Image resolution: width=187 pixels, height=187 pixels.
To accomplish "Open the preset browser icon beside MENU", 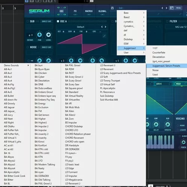I will point(172,8).
